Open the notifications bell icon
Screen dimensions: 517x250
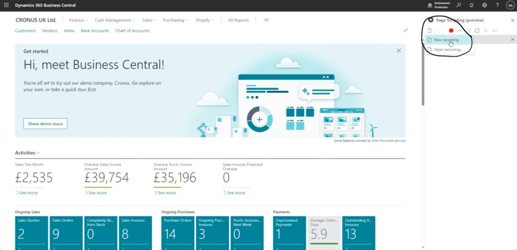[472, 5]
